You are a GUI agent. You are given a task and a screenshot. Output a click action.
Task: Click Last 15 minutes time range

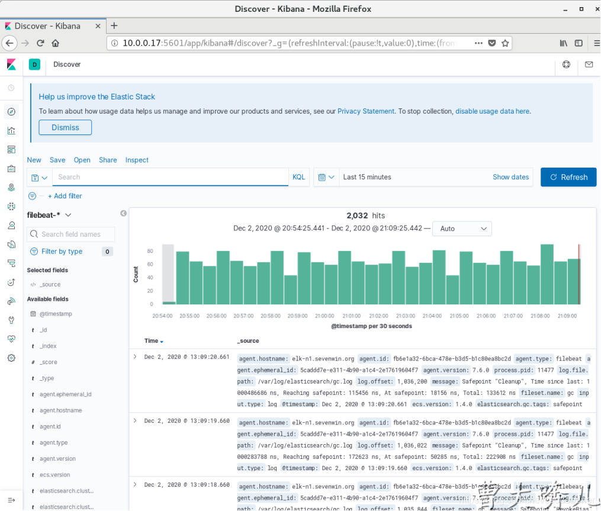tap(367, 177)
